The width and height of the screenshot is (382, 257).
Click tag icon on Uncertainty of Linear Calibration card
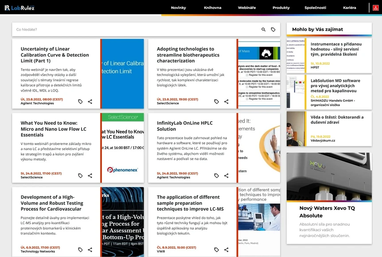tap(80, 101)
